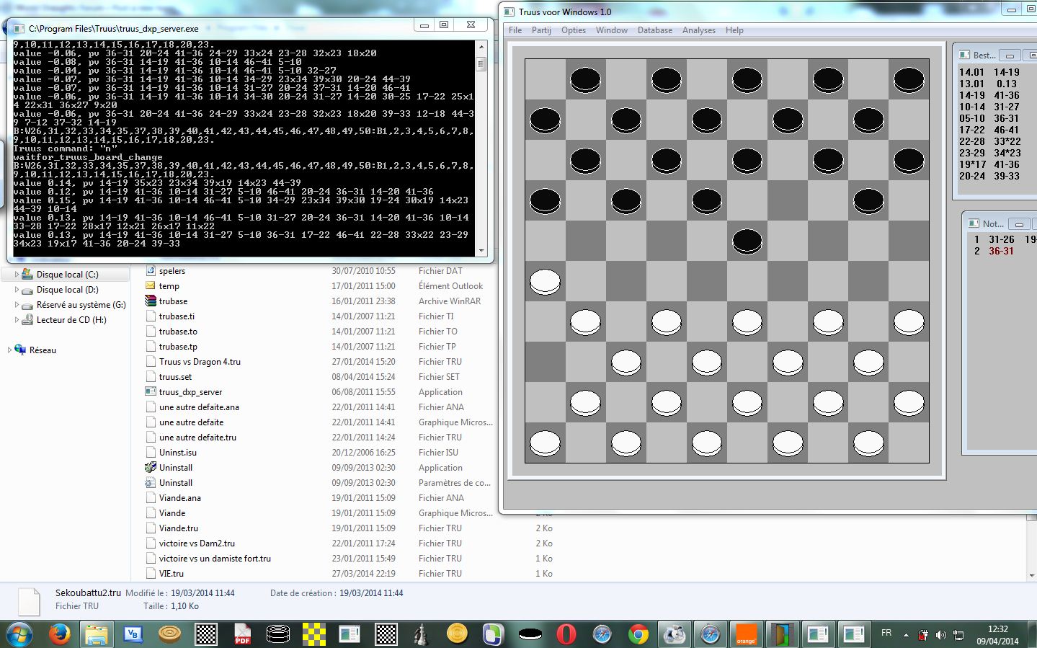
Task: Expand the Réseau tree node
Action: [x=9, y=350]
